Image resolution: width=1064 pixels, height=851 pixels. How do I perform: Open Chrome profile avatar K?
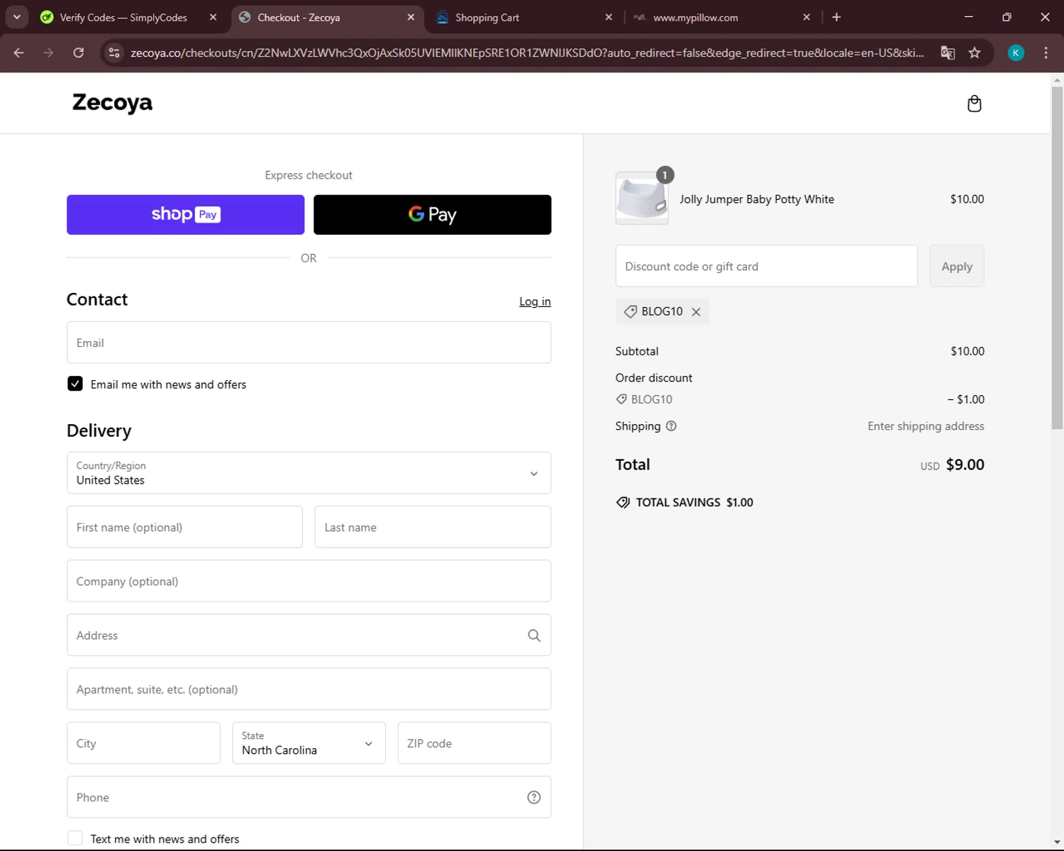click(x=1016, y=52)
